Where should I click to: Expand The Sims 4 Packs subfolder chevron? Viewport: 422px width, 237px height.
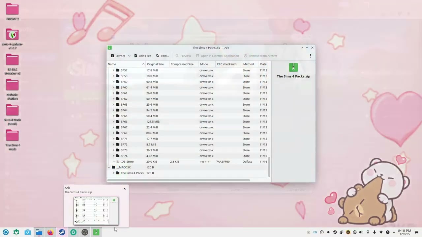pyautogui.click(x=113, y=173)
